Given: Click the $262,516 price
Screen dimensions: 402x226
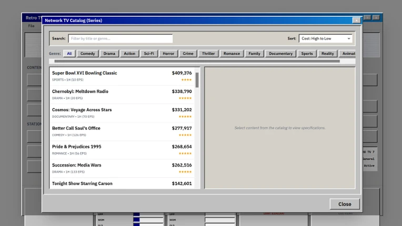Looking at the screenshot, I should pyautogui.click(x=182, y=165).
